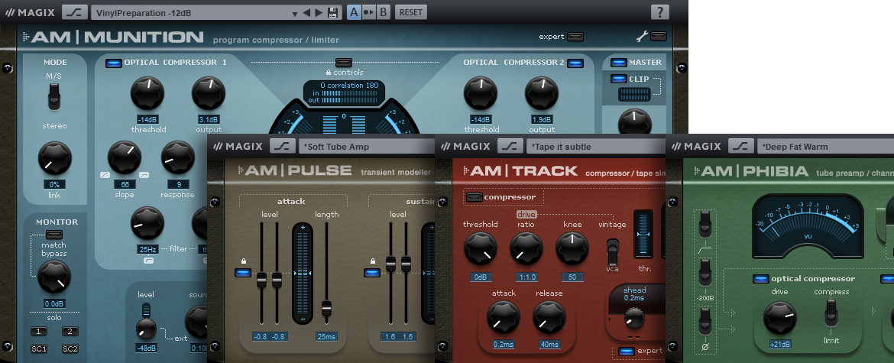Image resolution: width=894 pixels, height=363 pixels.
Task: Toggle match bypass in Monitor section
Action: pyautogui.click(x=54, y=234)
